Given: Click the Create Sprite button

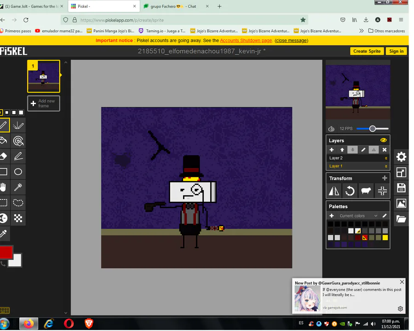Looking at the screenshot, I should click(x=367, y=51).
